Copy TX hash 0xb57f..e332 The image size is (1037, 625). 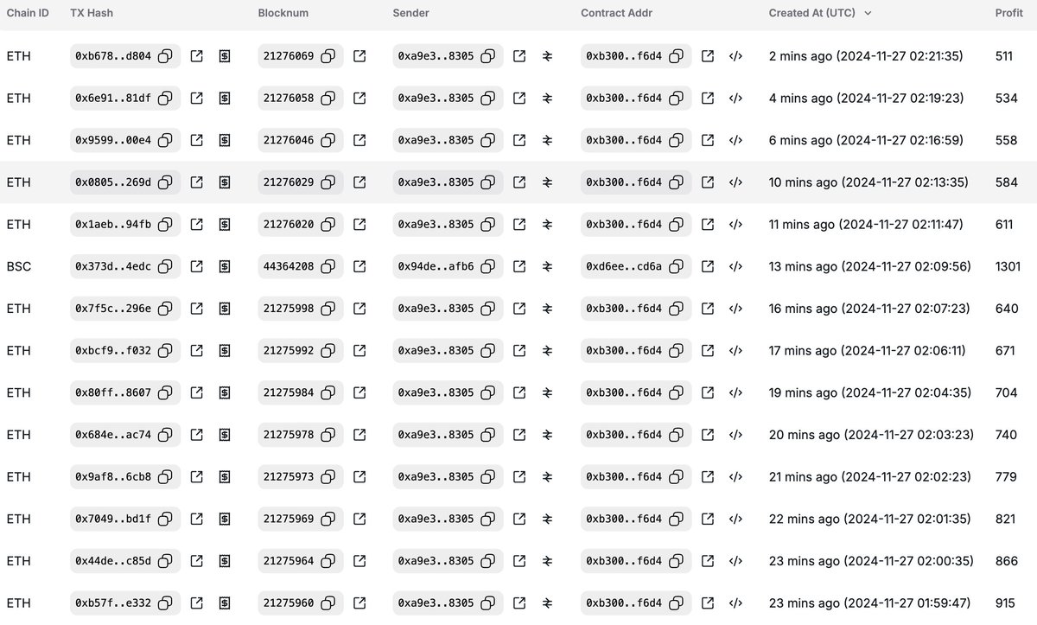tap(165, 603)
